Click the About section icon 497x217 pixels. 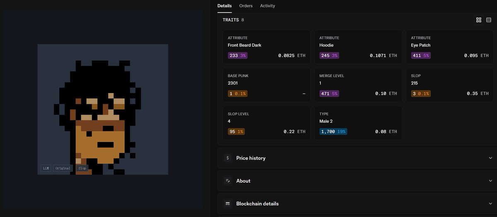coord(227,181)
